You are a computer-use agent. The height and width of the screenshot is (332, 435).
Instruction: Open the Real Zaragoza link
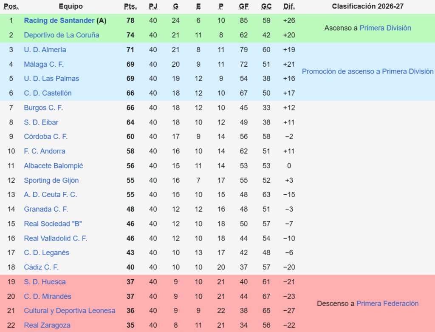(x=47, y=325)
